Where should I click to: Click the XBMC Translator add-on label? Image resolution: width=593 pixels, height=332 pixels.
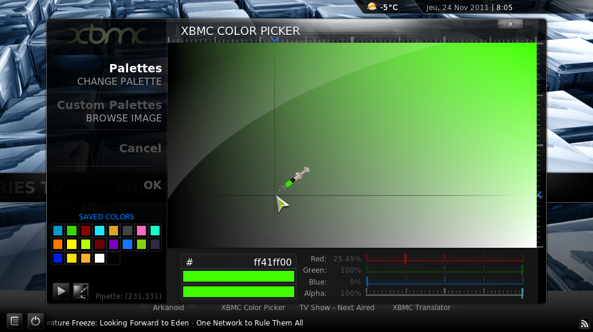point(421,308)
